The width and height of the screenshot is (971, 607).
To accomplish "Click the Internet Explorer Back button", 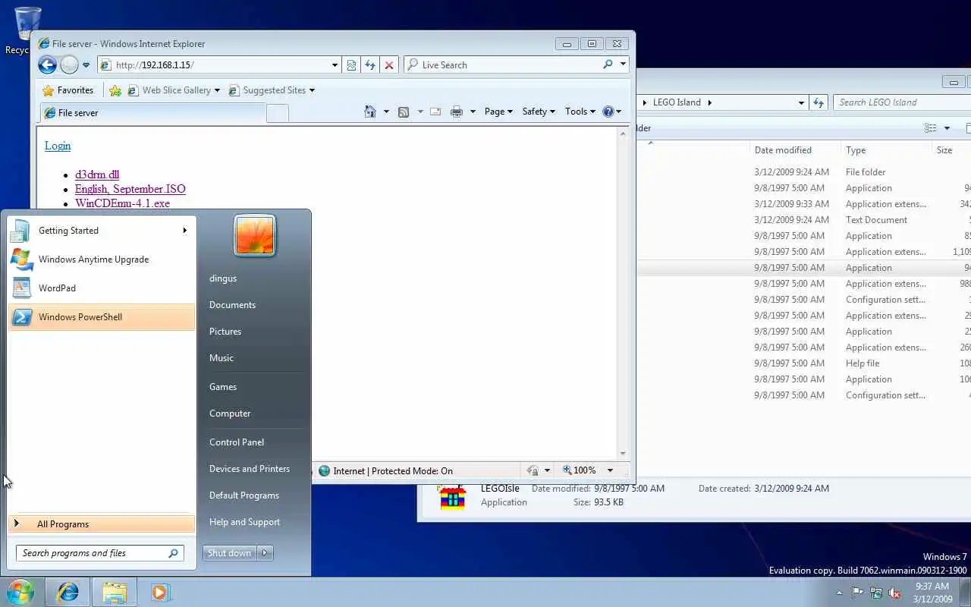I will click(47, 64).
